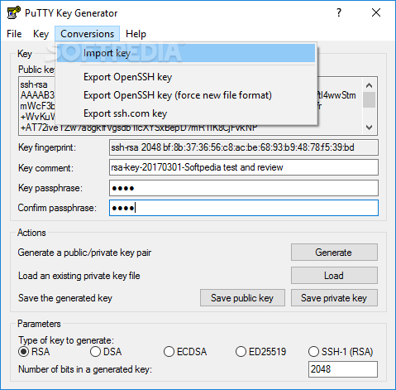Click the 'ssh-rsa' text in public key box
Viewport: 396px width, 390px height.
(34, 84)
